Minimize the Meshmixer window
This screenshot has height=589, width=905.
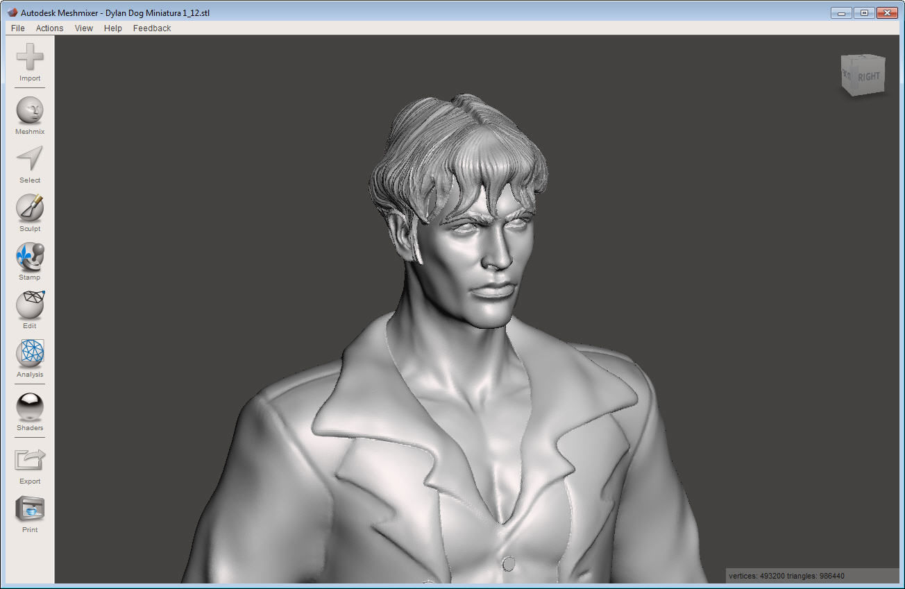(841, 12)
